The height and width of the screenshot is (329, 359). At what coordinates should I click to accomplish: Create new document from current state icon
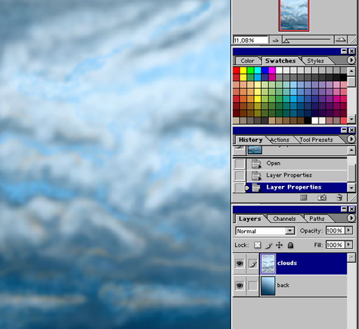click(x=304, y=197)
